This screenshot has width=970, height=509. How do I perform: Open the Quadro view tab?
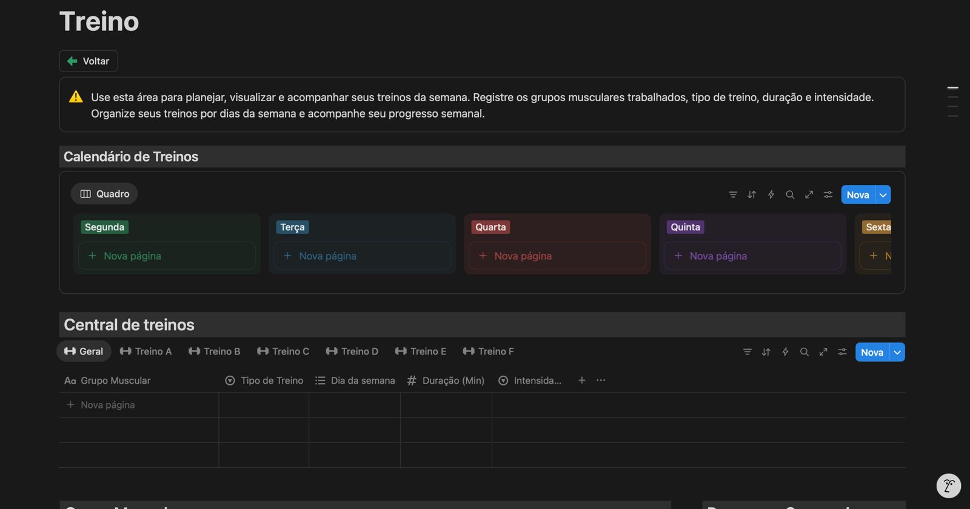tap(104, 194)
